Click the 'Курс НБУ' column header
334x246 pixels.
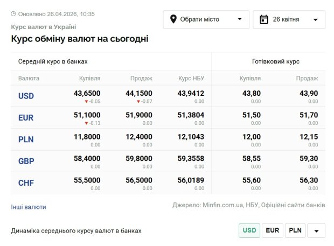coord(191,78)
